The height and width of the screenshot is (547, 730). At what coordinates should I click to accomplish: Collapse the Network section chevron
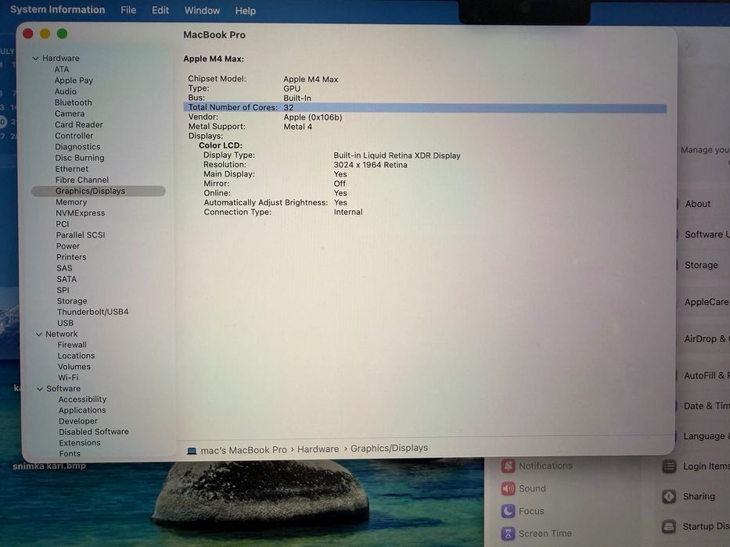(38, 334)
